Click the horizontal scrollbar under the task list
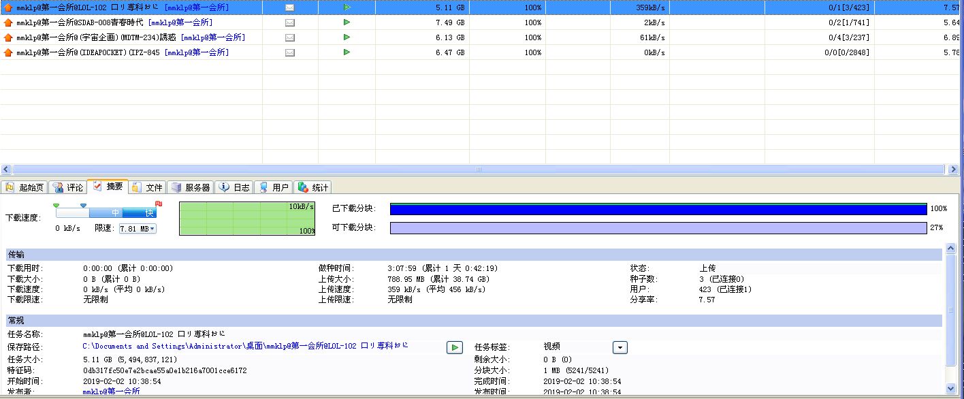The width and height of the screenshot is (964, 399). (477, 169)
